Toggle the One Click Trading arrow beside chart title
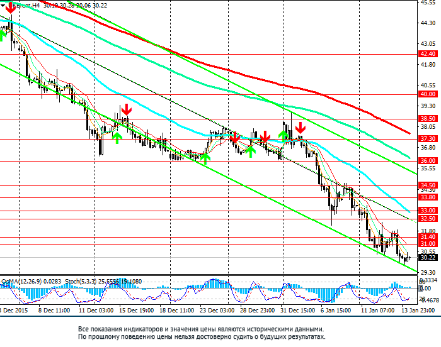This screenshot has height=347, width=441. [3, 5]
